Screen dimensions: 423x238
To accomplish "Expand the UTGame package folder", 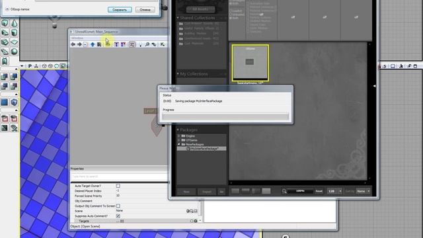I will click(179, 140).
